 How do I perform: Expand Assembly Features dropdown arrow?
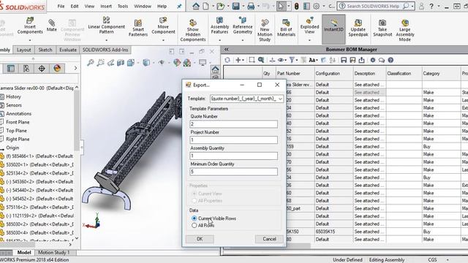point(219,40)
